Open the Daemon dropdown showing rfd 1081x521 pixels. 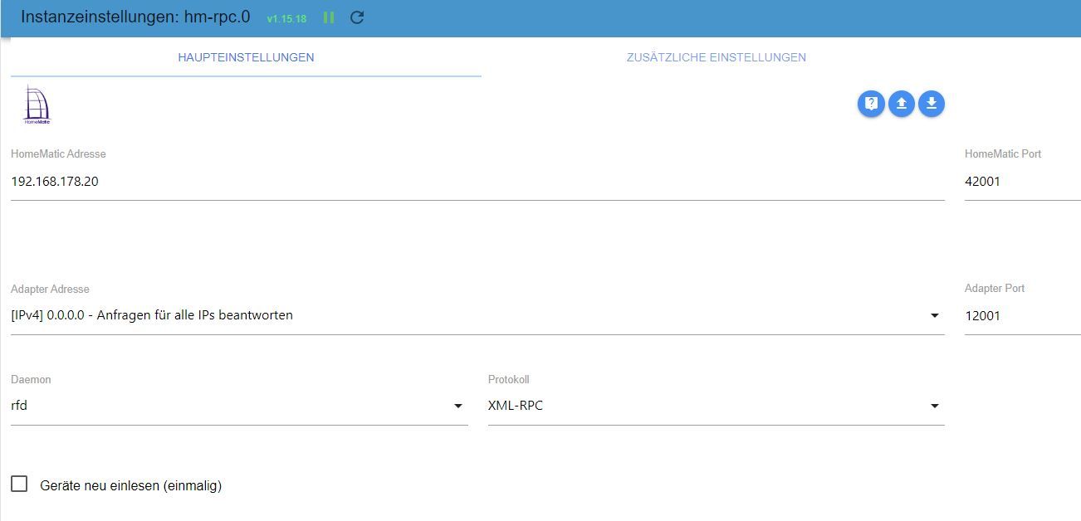point(239,407)
